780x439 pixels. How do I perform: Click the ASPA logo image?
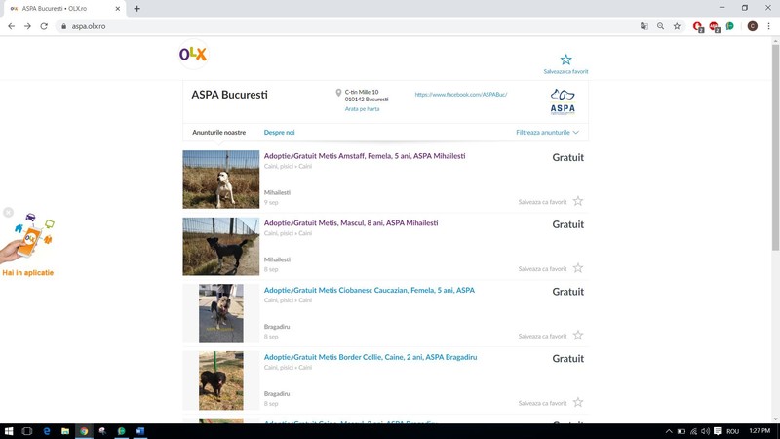point(563,101)
